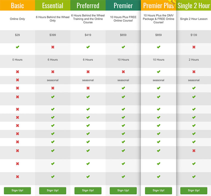Viewport: 211px width, 196px height.
Task: Select the Basic plan header
Action: (x=17, y=5)
